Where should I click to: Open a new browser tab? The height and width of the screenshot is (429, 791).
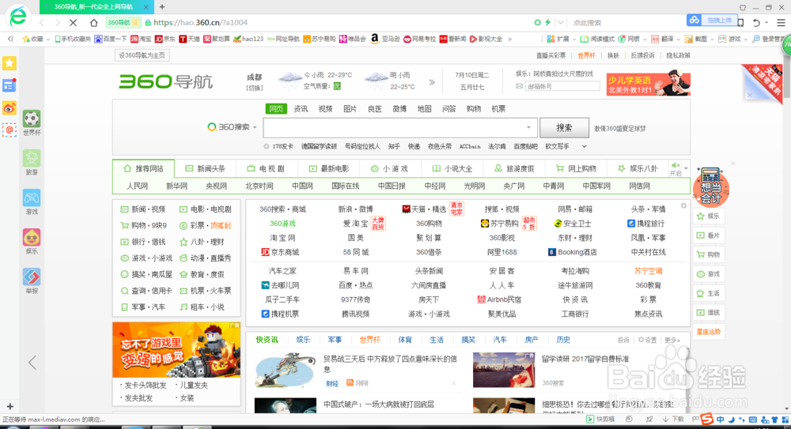click(162, 6)
